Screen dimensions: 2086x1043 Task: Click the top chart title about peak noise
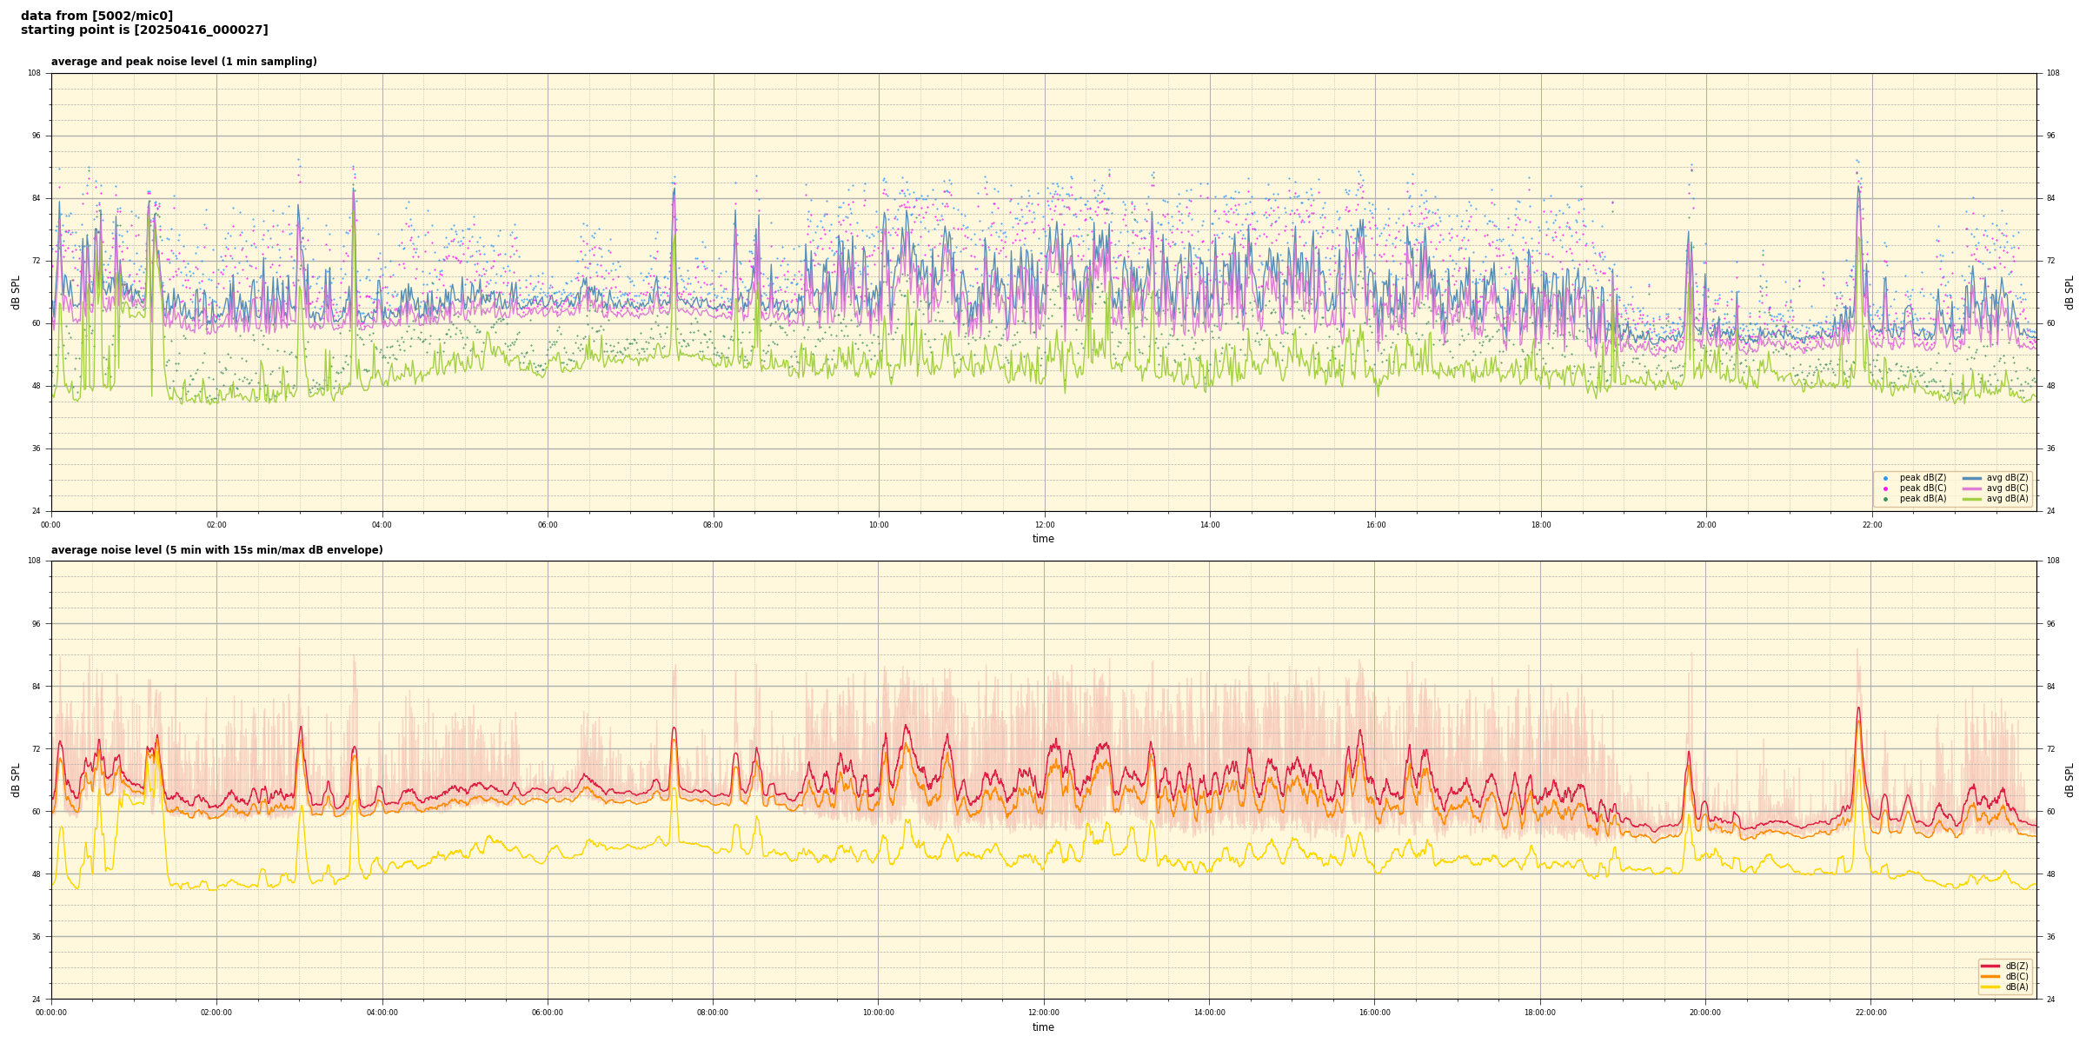[x=183, y=62]
